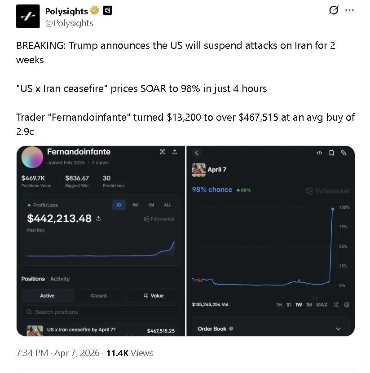Show the Closed positions tab
Viewport: 370px width, 373px height.
(x=99, y=296)
